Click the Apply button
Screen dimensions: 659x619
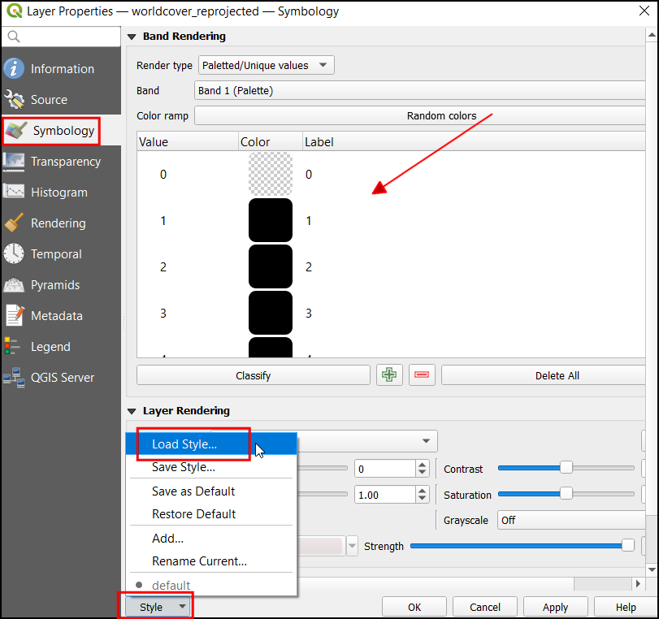[x=555, y=607]
